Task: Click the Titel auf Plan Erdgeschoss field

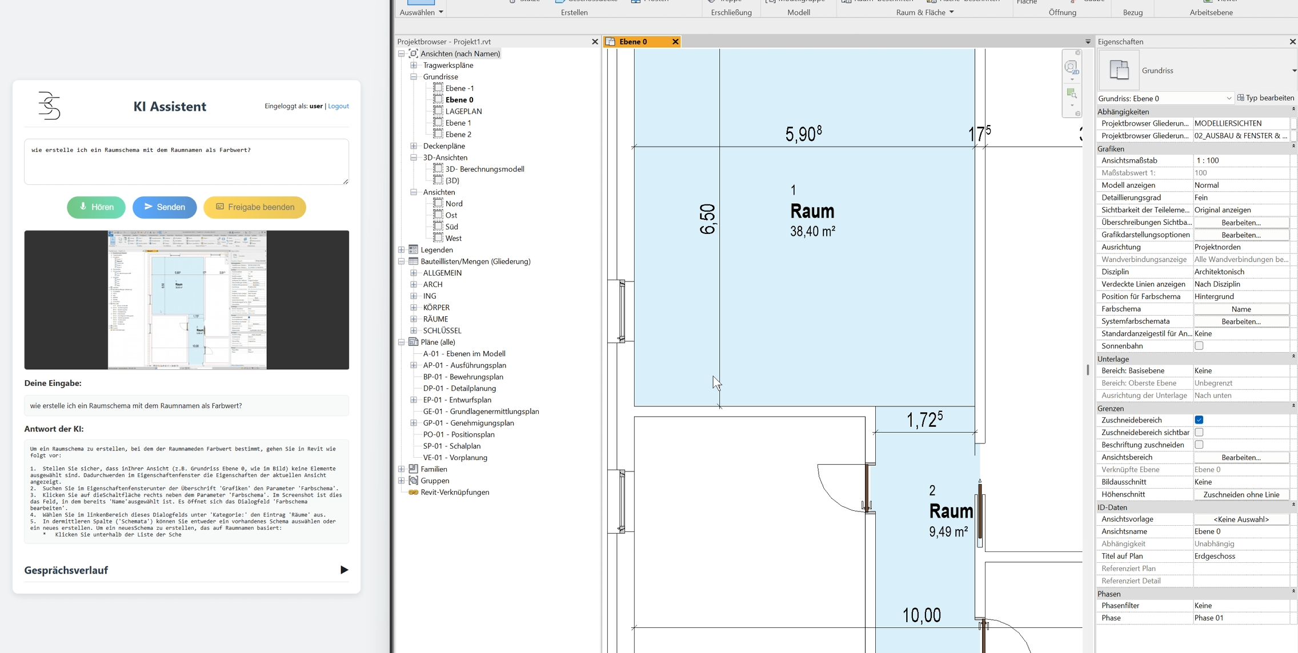Action: click(1241, 556)
